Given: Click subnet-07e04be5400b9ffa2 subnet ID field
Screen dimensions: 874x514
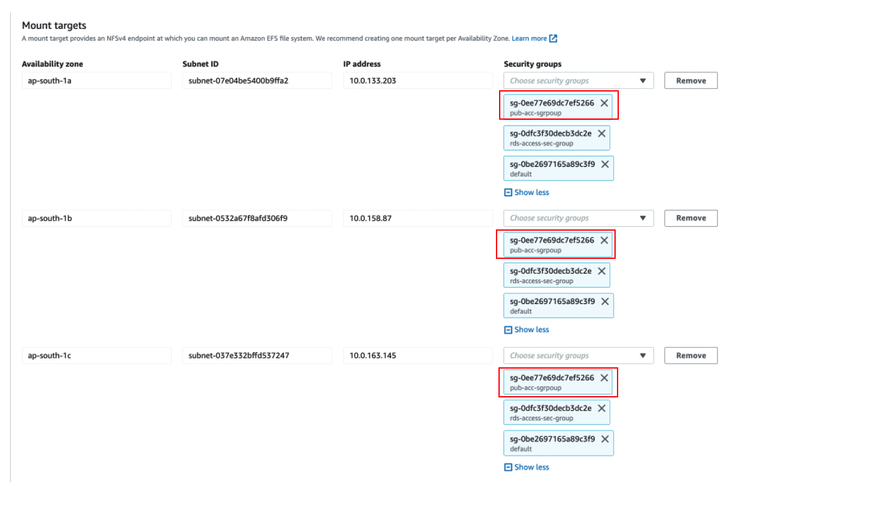Looking at the screenshot, I should (257, 80).
